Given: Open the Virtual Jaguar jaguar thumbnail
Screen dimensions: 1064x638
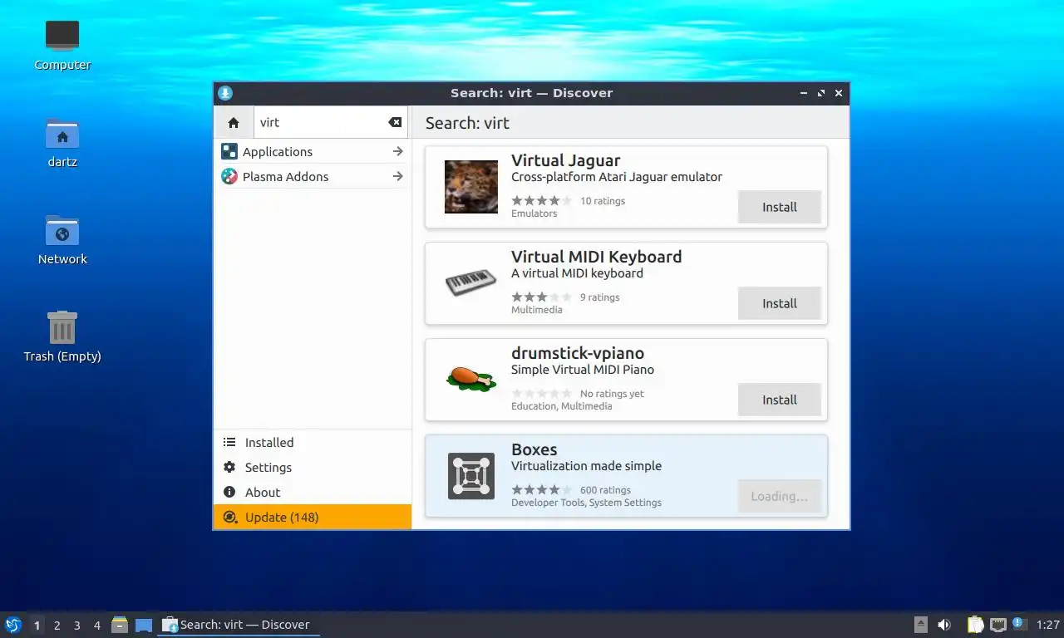Looking at the screenshot, I should pyautogui.click(x=471, y=187).
